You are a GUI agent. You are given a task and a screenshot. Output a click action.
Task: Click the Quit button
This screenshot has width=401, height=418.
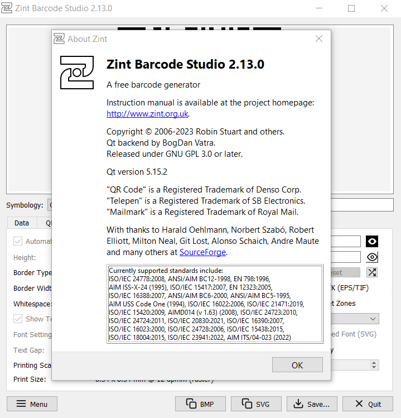(x=368, y=404)
